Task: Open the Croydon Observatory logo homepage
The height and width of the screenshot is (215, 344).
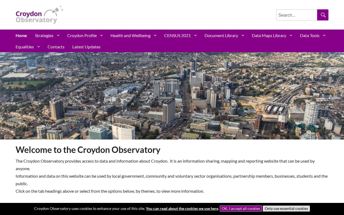Action: (40, 15)
